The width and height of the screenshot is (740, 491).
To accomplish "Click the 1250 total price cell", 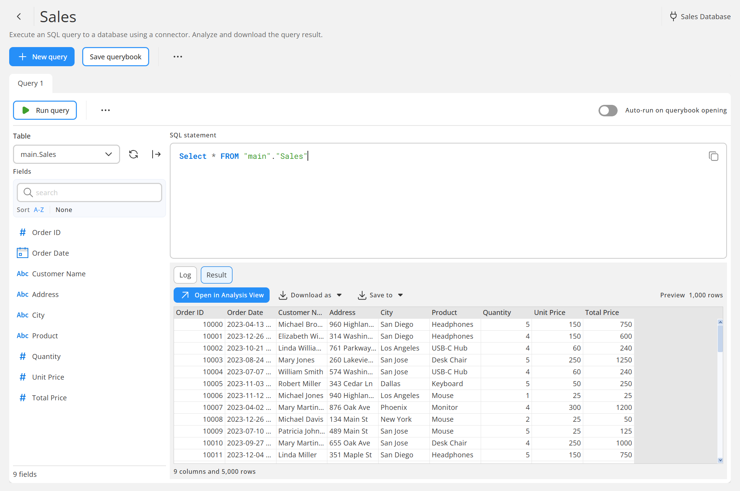I will click(x=608, y=360).
